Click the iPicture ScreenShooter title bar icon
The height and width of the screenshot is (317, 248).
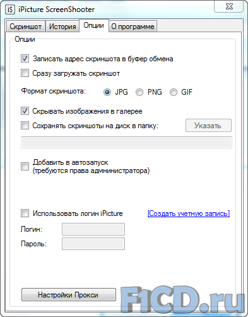point(10,9)
